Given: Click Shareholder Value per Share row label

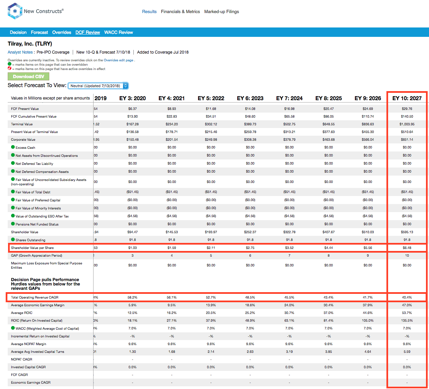Looking at the screenshot, I should tap(32, 248).
